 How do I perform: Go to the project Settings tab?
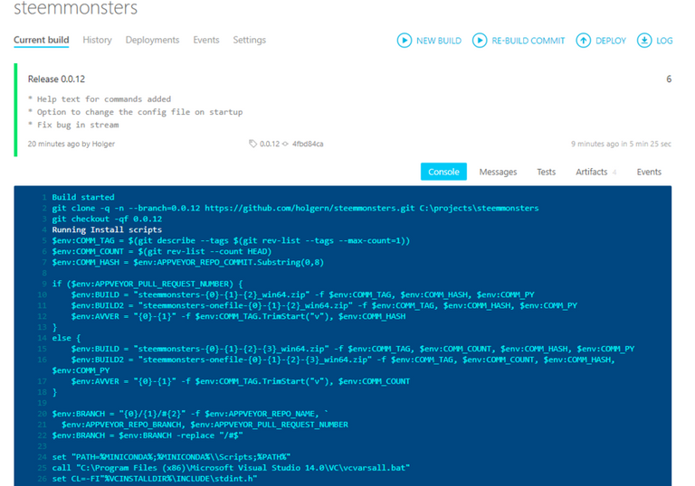(250, 41)
